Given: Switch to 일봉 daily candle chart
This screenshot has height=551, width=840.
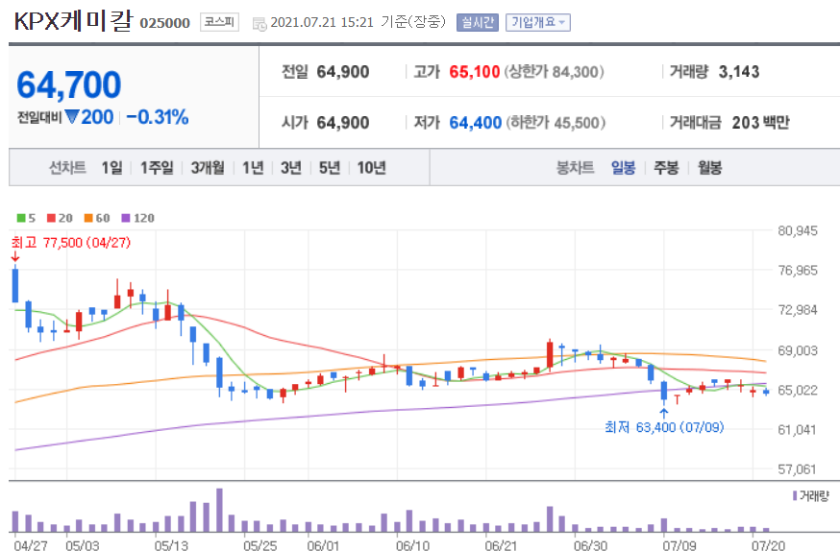Looking at the screenshot, I should (x=623, y=168).
